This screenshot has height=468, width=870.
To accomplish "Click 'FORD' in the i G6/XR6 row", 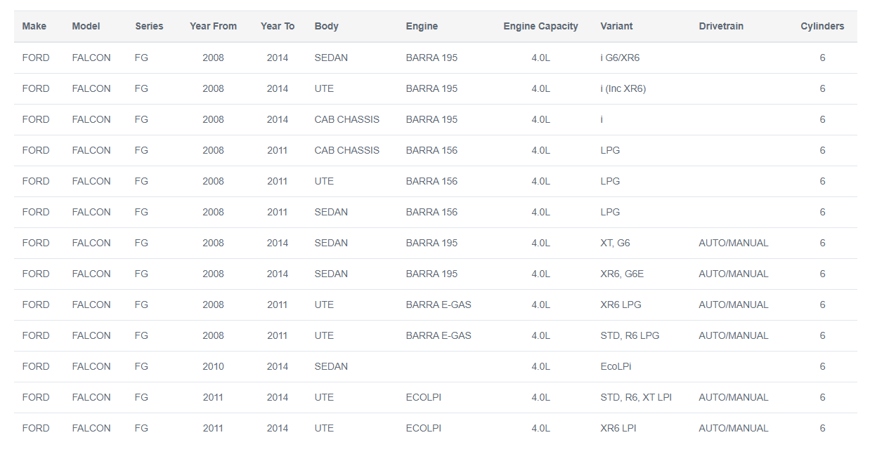I will 36,58.
